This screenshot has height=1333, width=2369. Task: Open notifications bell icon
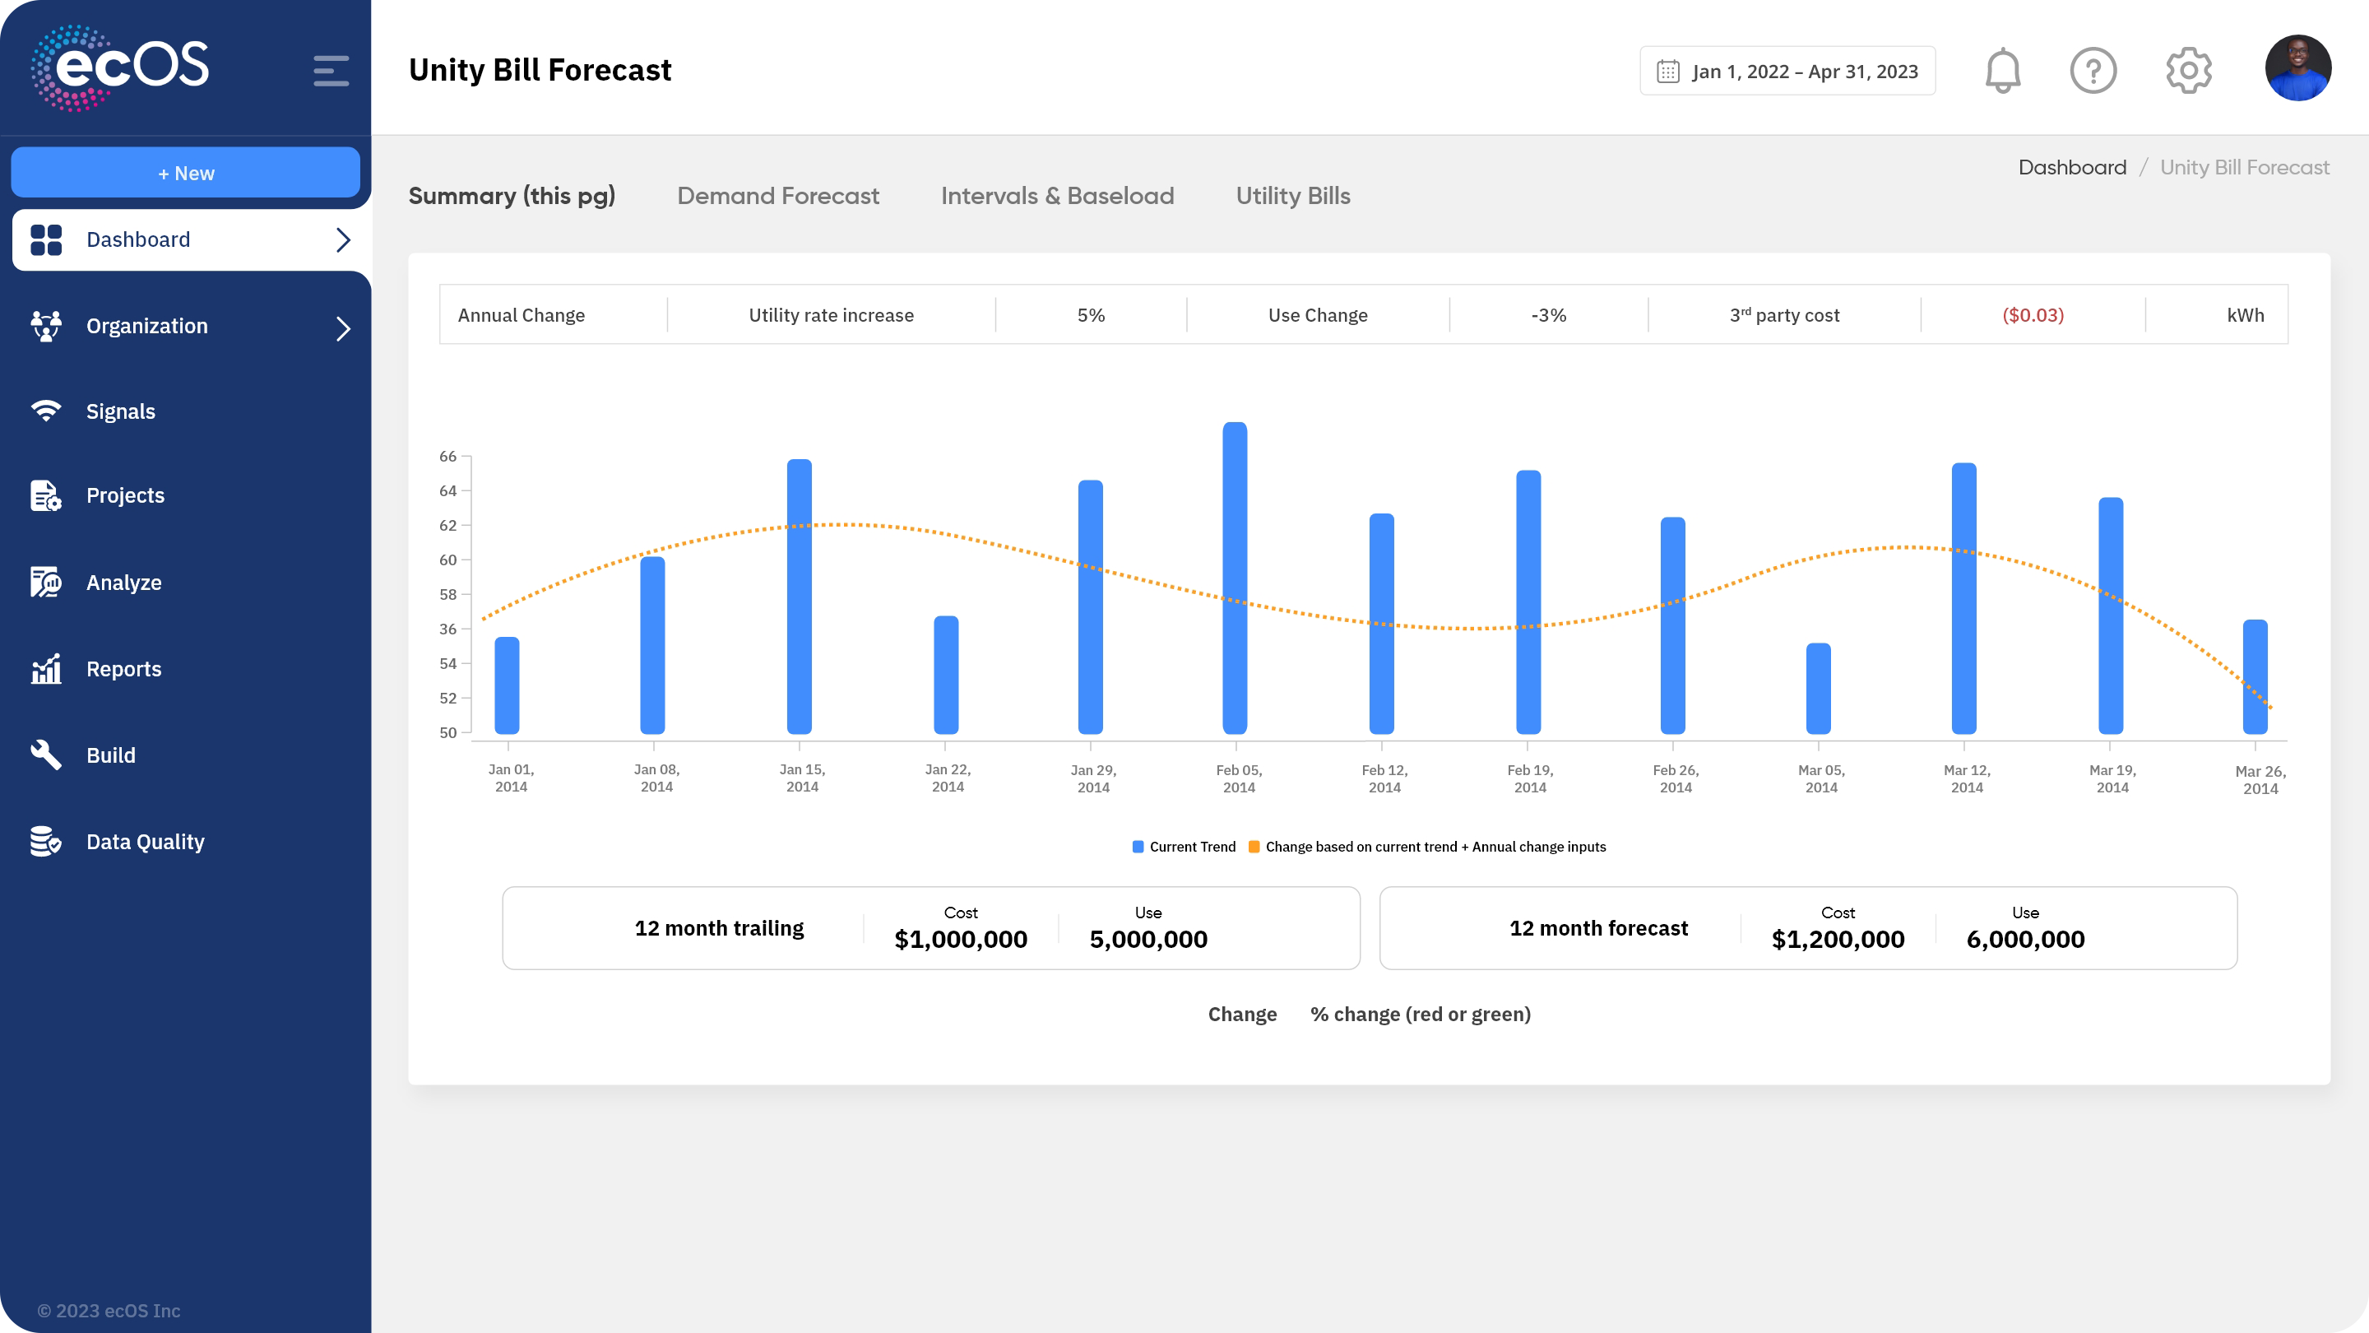pyautogui.click(x=2002, y=71)
